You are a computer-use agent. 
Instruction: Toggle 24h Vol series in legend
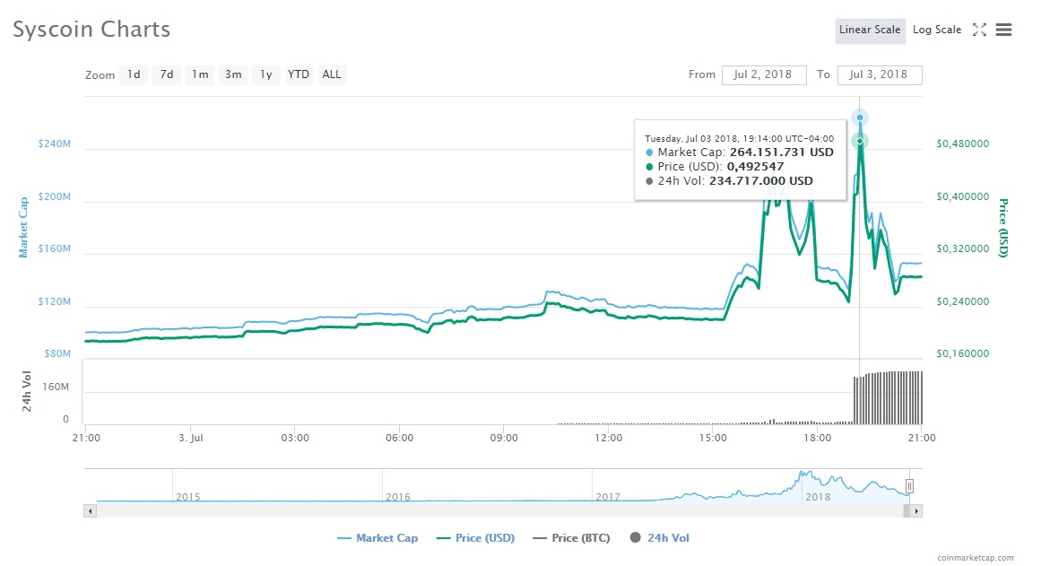click(x=659, y=538)
